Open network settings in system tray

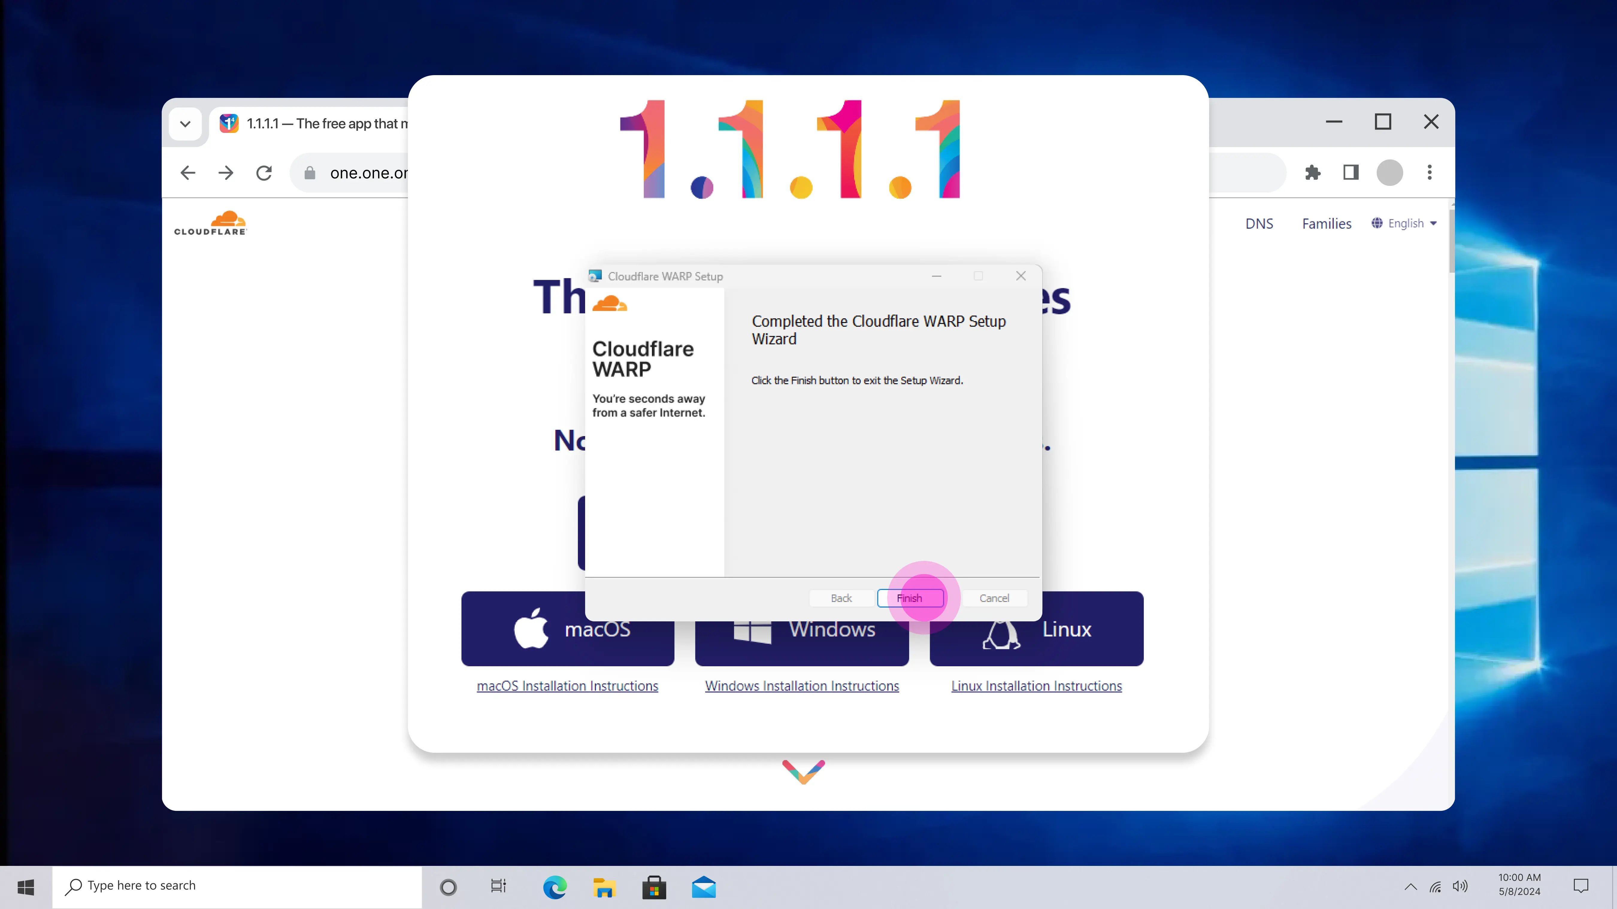click(1436, 887)
